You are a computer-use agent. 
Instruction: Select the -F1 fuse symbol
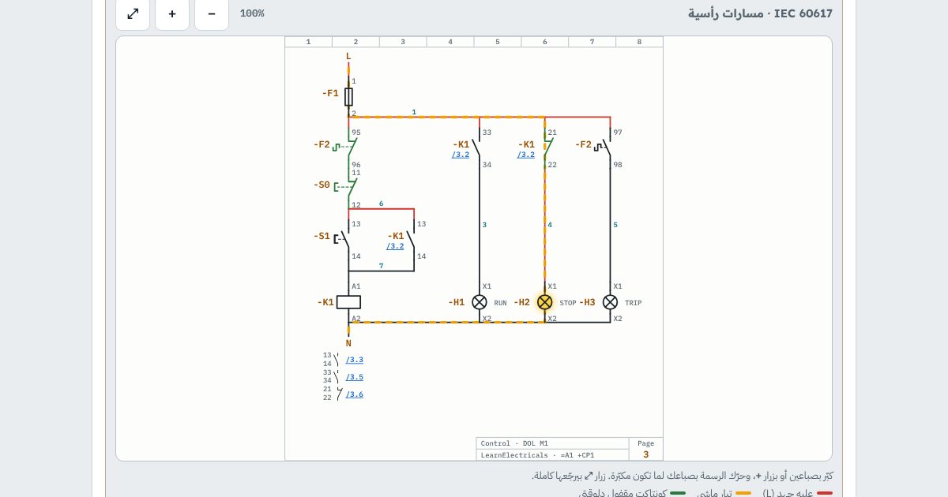348,96
